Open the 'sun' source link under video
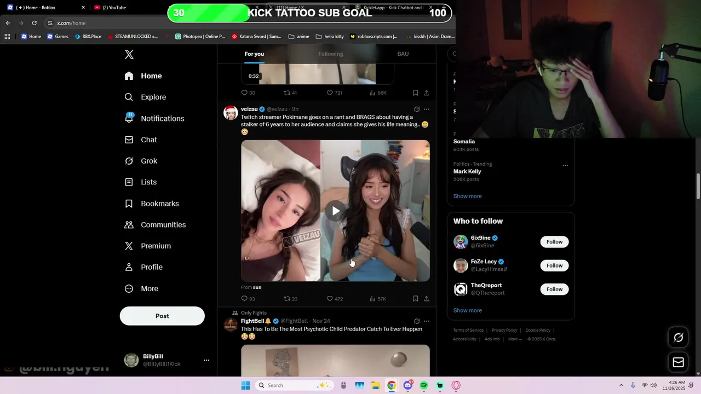Image resolution: width=701 pixels, height=394 pixels. point(257,287)
